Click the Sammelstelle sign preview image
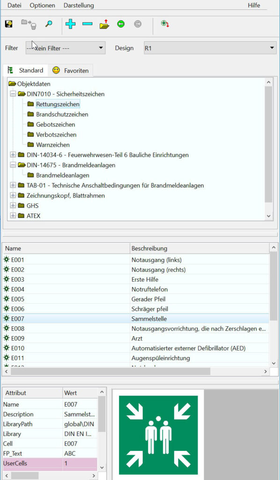 coord(158,435)
